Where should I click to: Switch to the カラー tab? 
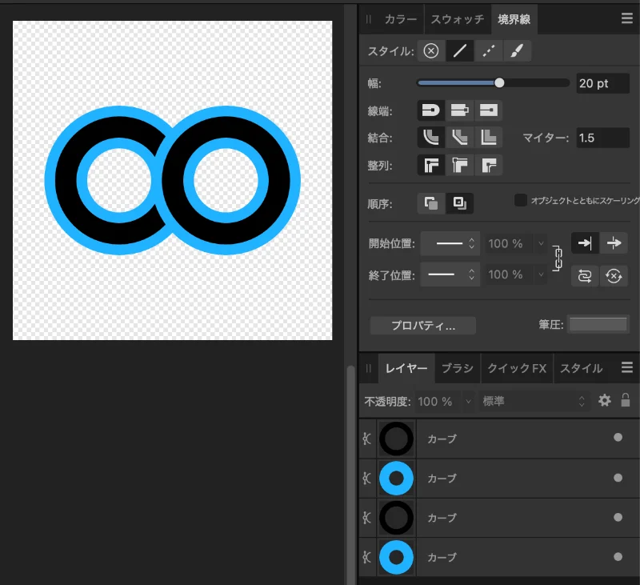[x=401, y=19]
